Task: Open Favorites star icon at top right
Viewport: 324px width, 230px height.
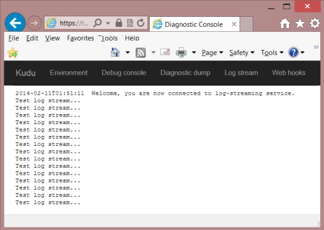Action: [x=300, y=23]
